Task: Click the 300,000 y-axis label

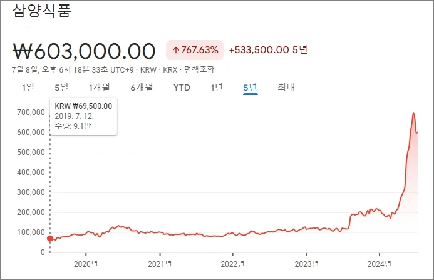Action: pos(31,192)
